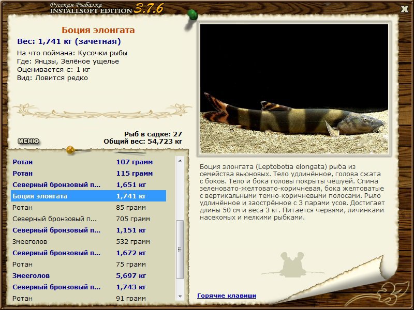Select the Ротан 85 грамм row
This screenshot has height=310, width=414.
coord(88,208)
